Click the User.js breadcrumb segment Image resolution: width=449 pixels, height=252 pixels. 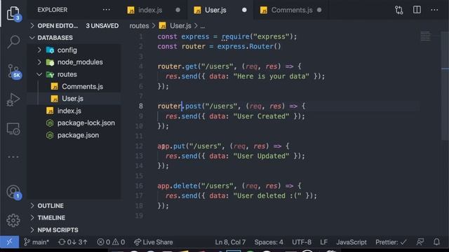point(180,26)
